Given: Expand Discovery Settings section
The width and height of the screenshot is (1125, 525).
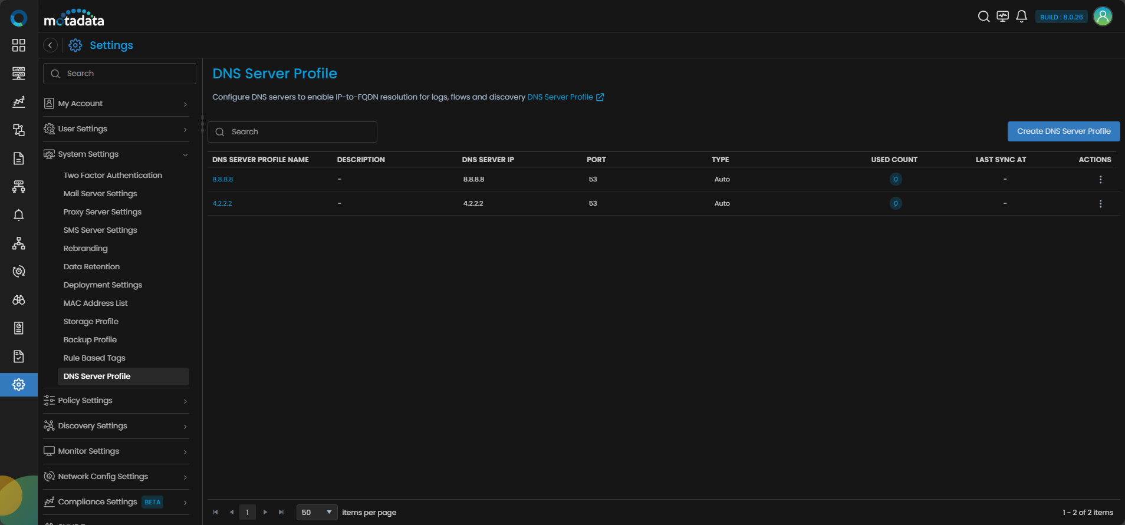Looking at the screenshot, I should pyautogui.click(x=116, y=426).
